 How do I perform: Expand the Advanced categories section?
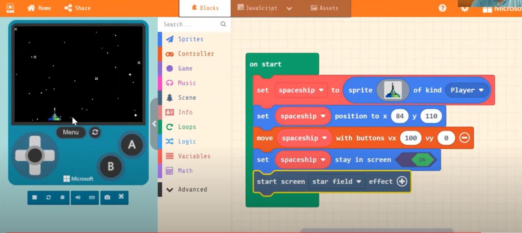(x=194, y=189)
